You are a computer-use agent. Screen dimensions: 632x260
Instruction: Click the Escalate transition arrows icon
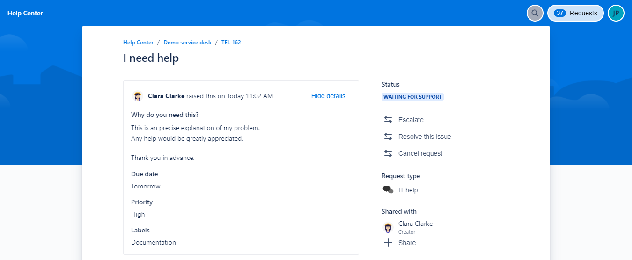click(388, 120)
